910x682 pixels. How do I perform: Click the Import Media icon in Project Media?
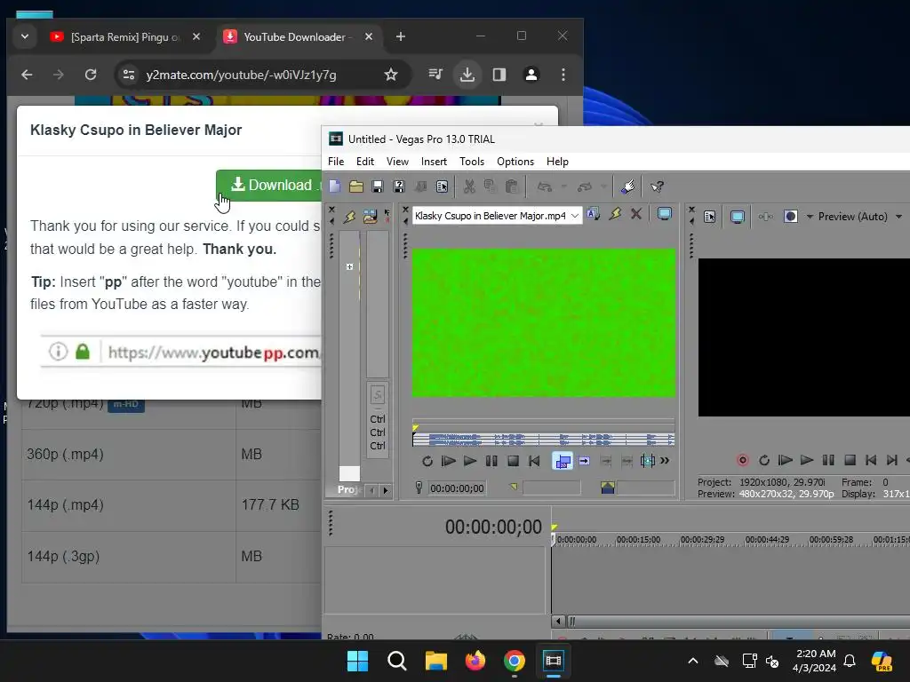(371, 217)
